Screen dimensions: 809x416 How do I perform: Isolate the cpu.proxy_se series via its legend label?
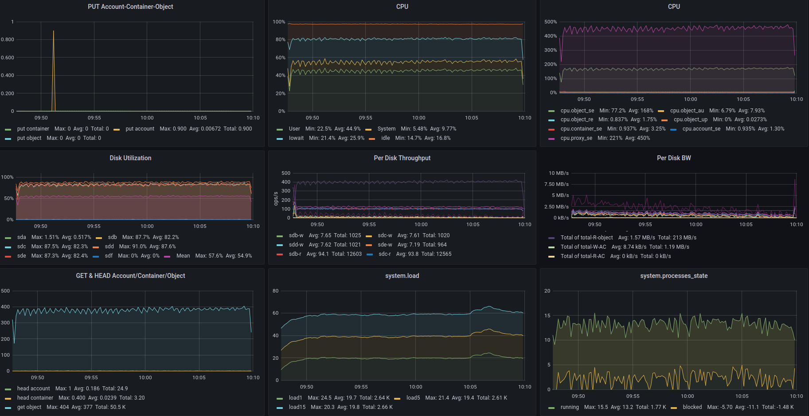[576, 138]
